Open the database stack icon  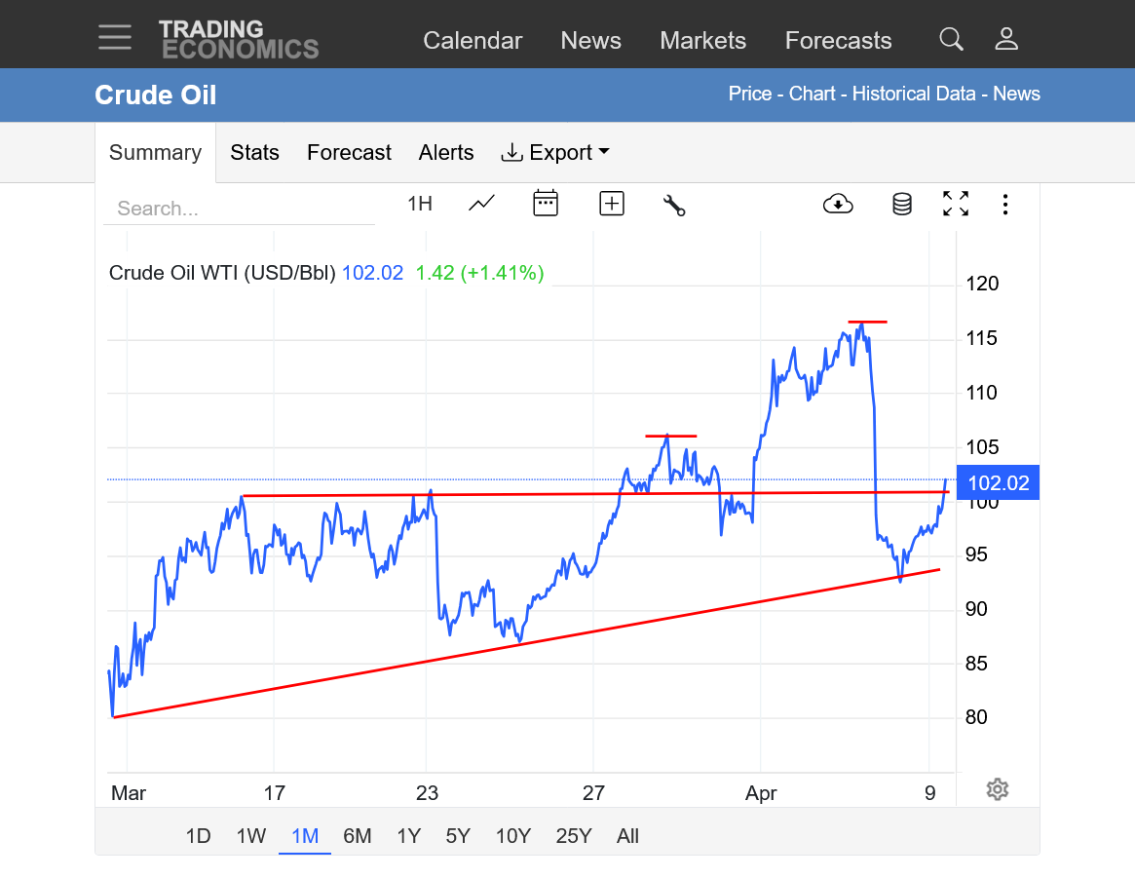click(x=902, y=204)
